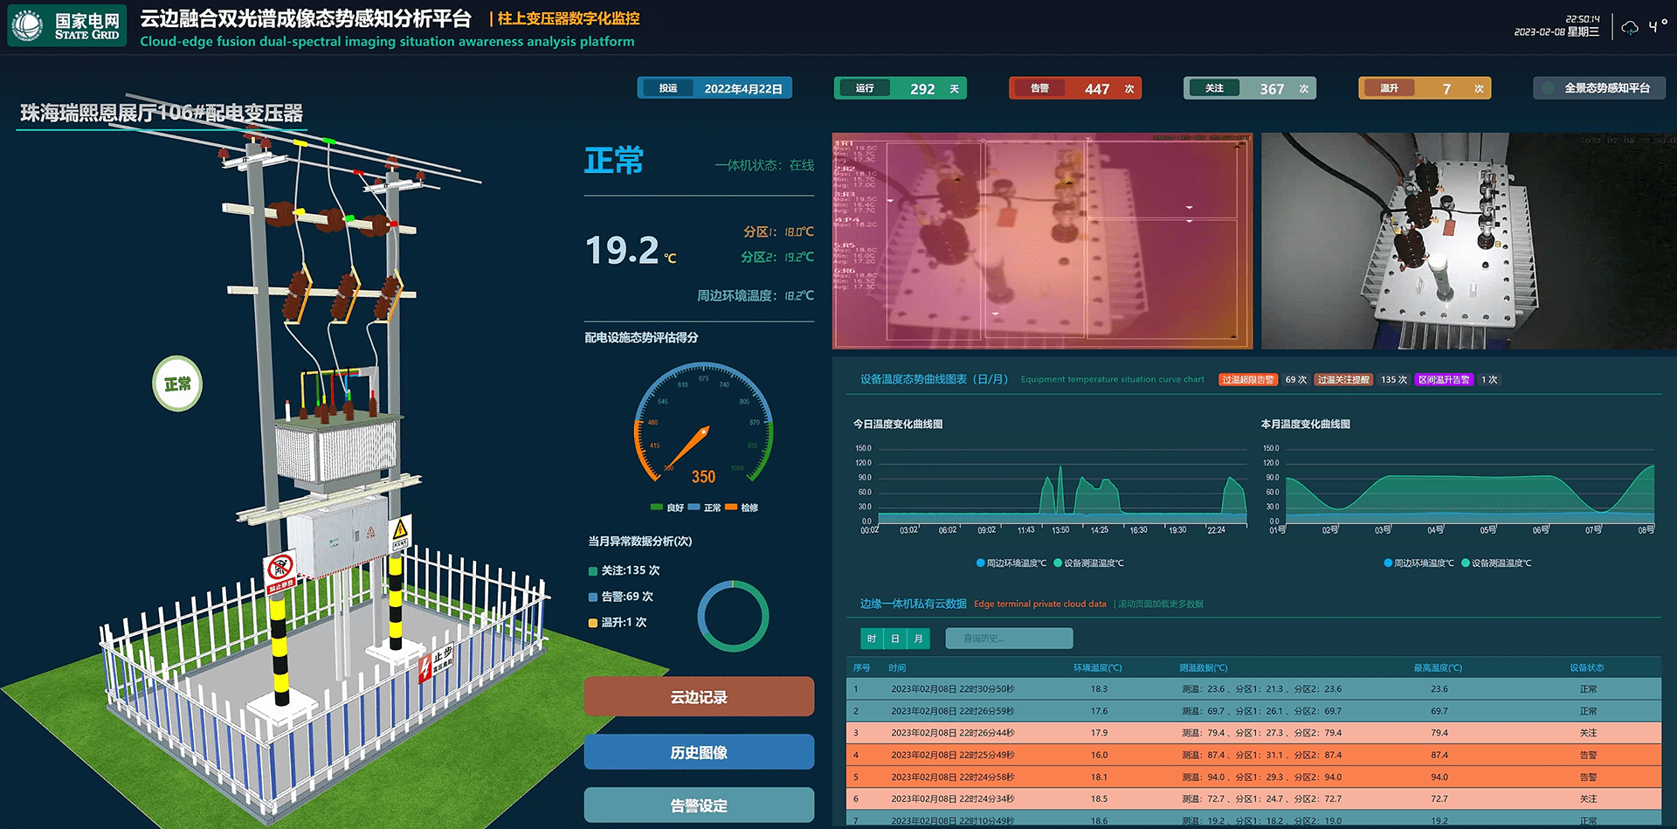Toggle 周边环境温度 legend in today's chart

coord(1011,563)
